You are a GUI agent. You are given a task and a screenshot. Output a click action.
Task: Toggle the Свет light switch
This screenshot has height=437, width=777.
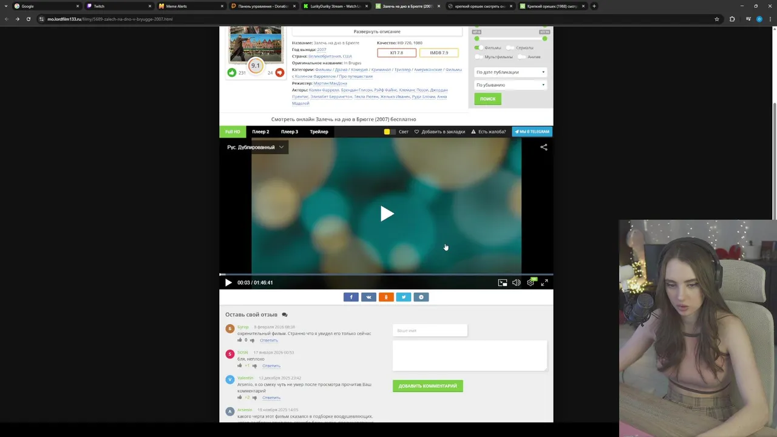(x=390, y=132)
